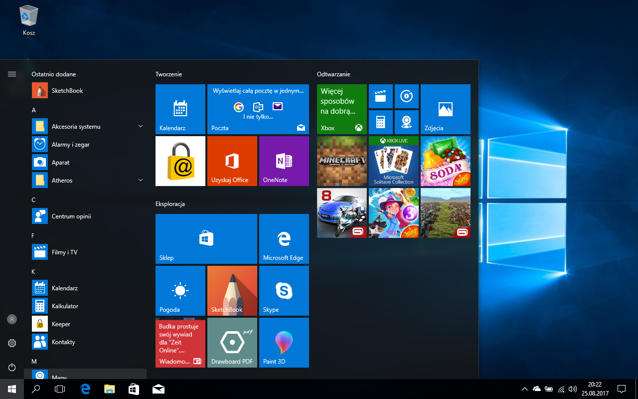Click the volume icon in system tray
This screenshot has width=638, height=399.
573,389
